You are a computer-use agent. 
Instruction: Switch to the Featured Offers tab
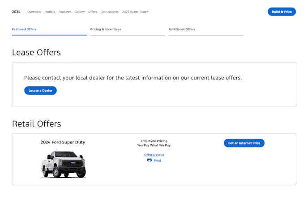point(24,29)
